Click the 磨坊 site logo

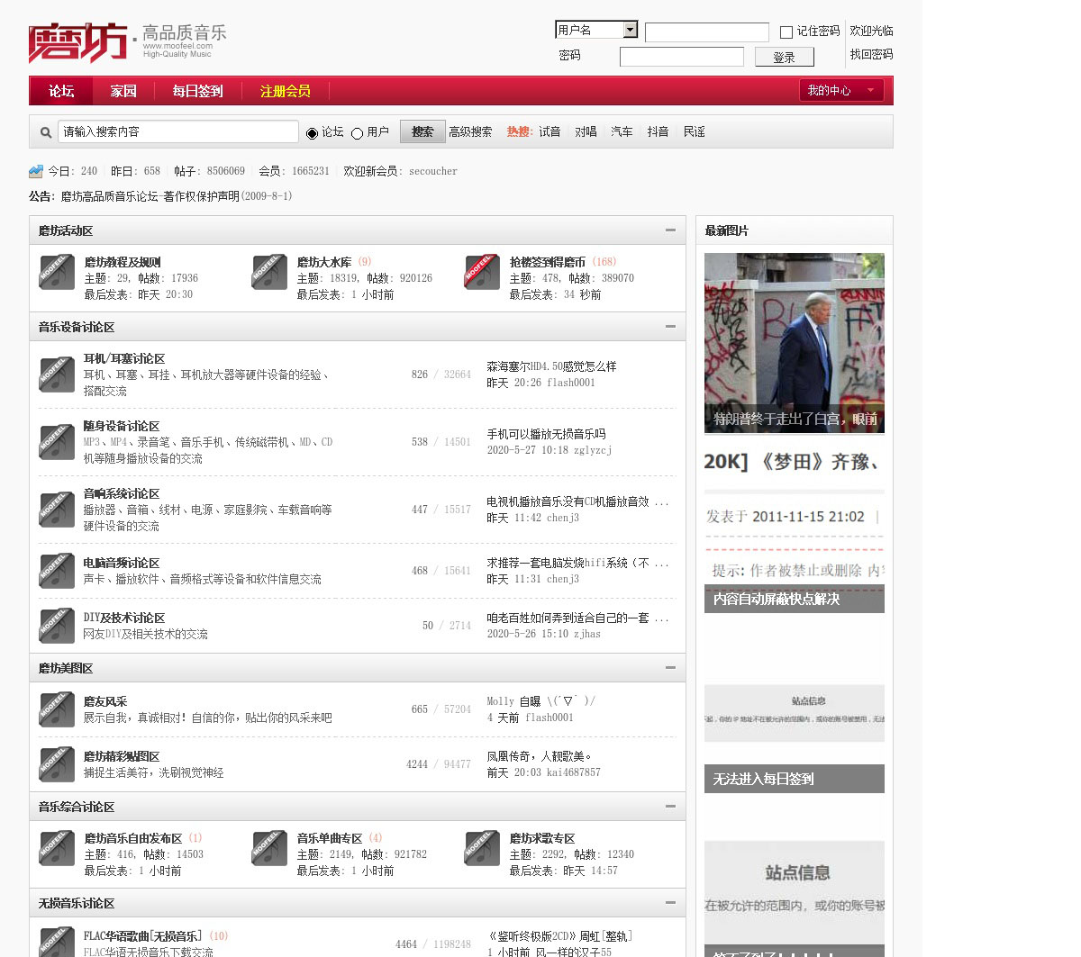coord(79,42)
